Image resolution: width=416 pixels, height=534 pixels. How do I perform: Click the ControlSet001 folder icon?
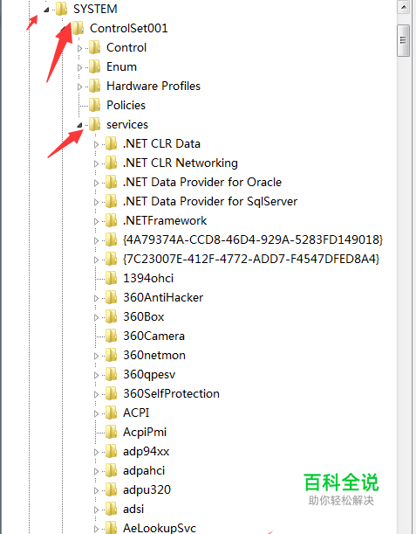click(x=78, y=28)
